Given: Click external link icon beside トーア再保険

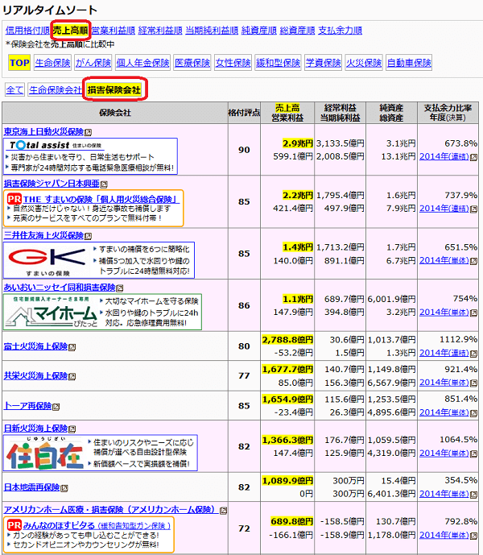Looking at the screenshot, I should click(56, 407).
